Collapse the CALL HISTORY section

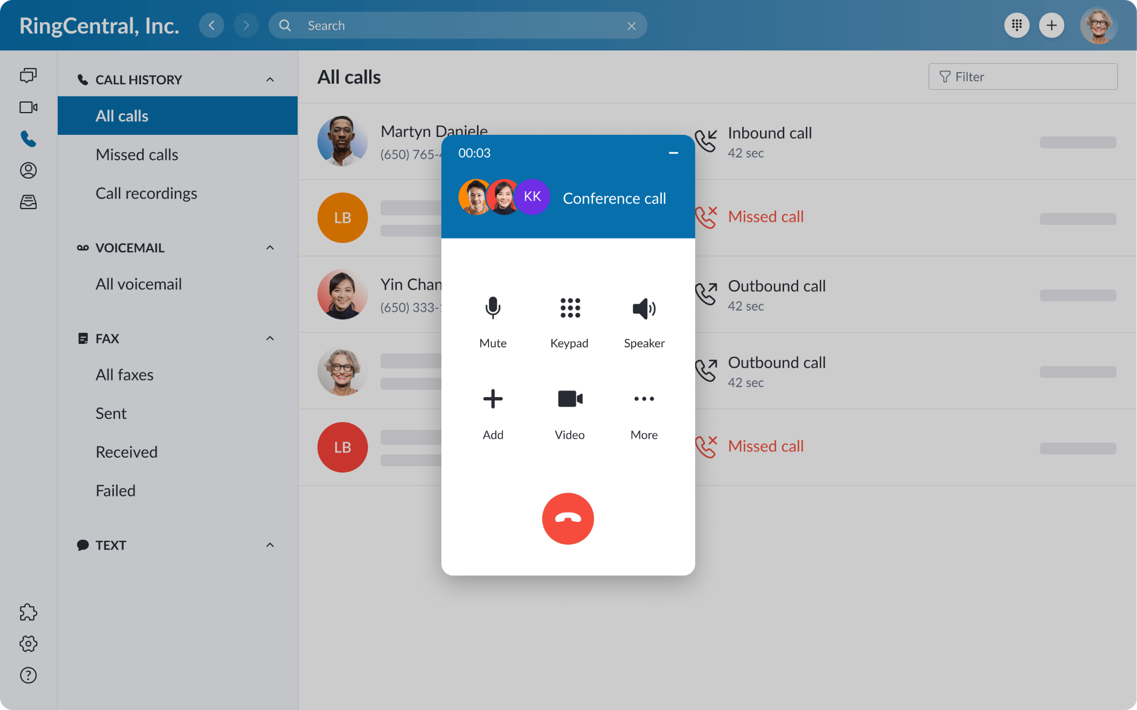[x=270, y=79]
